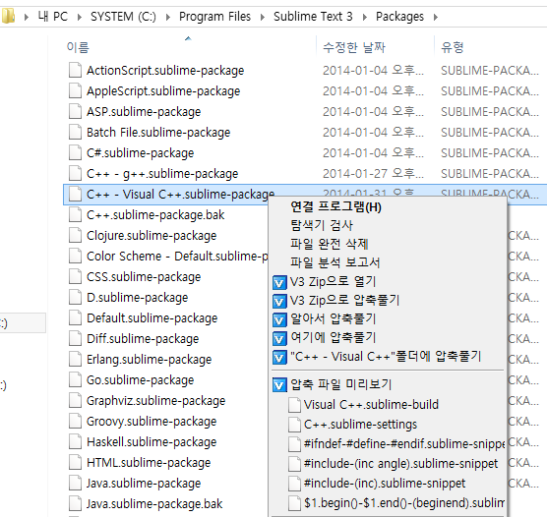
Task: Click file icon of C++.sublime-settings preview
Action: [x=294, y=425]
